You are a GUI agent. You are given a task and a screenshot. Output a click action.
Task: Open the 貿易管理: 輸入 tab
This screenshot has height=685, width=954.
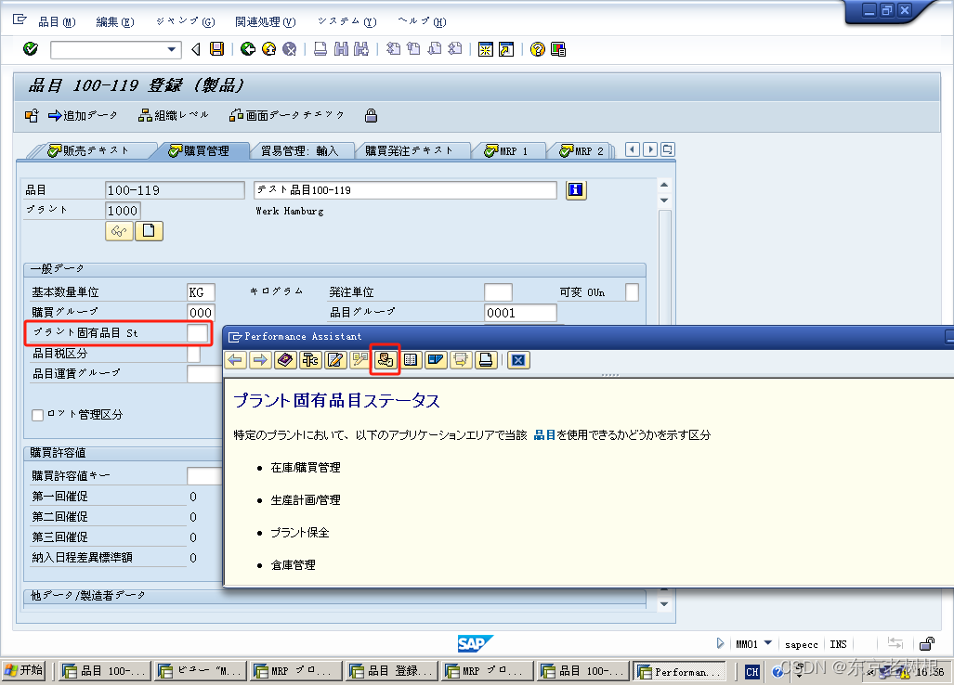coord(299,150)
